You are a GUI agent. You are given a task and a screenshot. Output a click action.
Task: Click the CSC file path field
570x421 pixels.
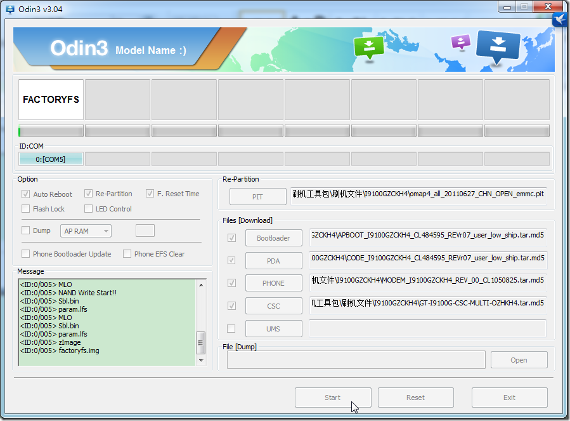pyautogui.click(x=428, y=305)
